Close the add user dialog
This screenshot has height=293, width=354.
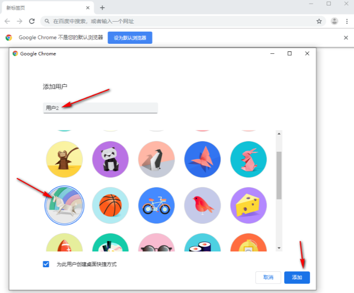pos(307,53)
